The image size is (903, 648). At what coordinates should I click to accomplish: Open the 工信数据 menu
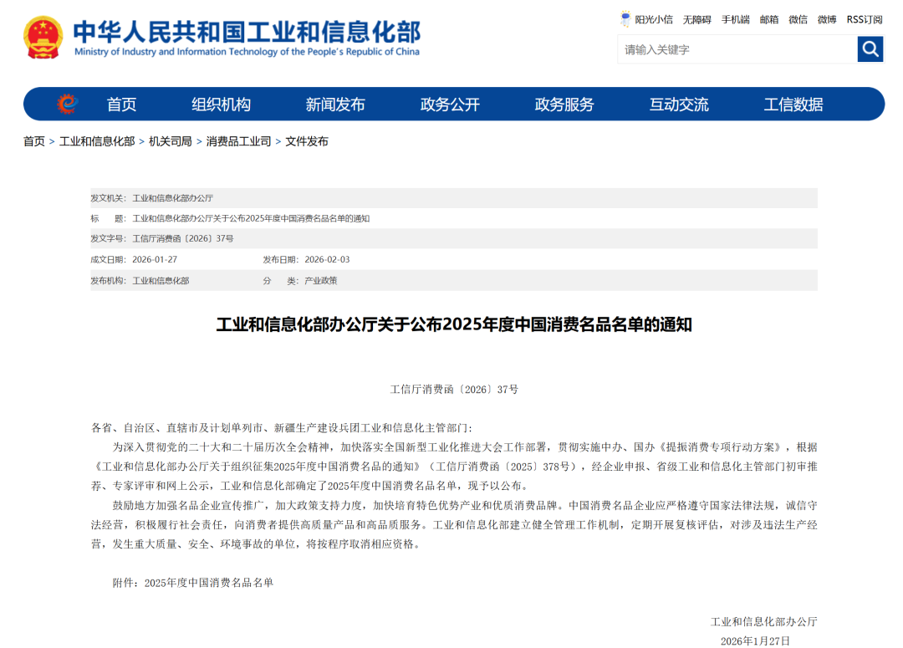793,104
